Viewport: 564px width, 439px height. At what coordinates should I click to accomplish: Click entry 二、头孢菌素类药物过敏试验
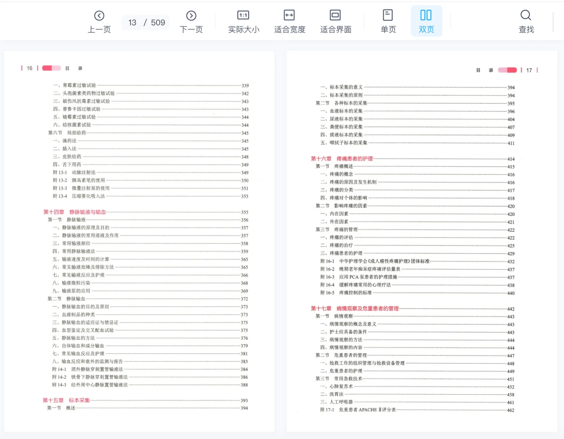[x=84, y=93]
